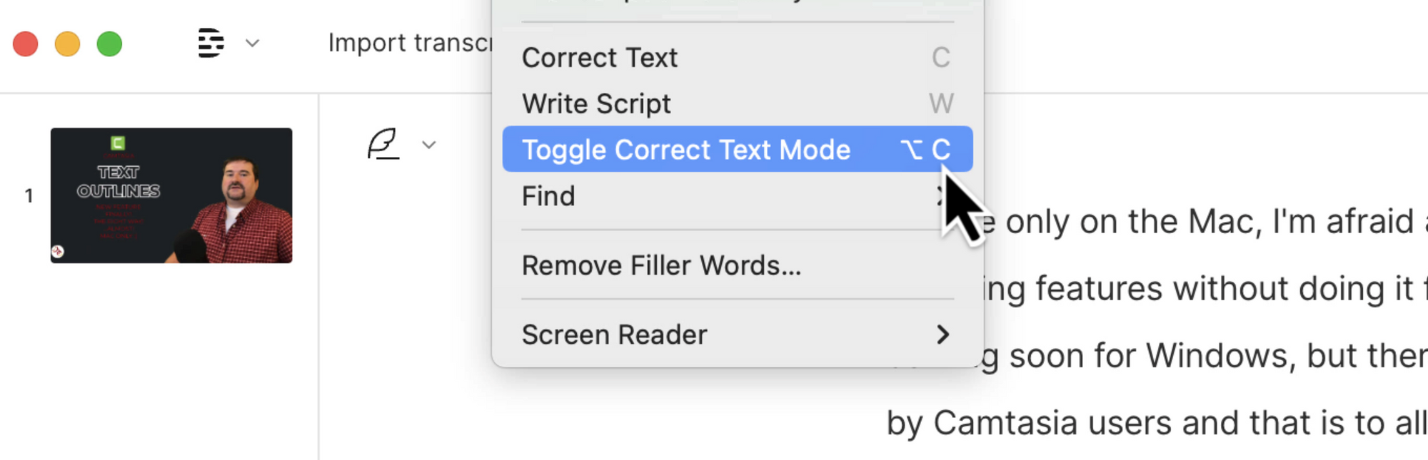
Task: Click scene number 1 label
Action: (29, 195)
